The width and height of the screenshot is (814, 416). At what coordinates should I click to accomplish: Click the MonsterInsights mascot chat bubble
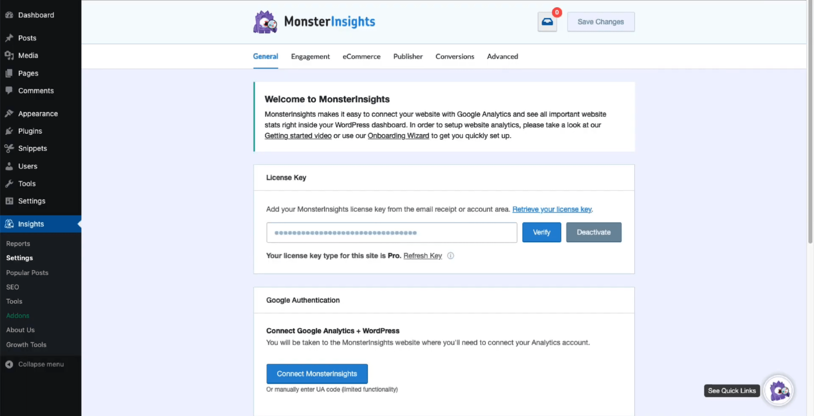779,390
